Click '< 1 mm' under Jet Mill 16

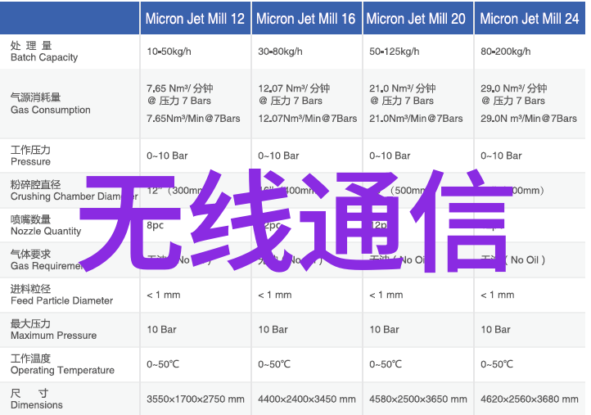coord(275,295)
